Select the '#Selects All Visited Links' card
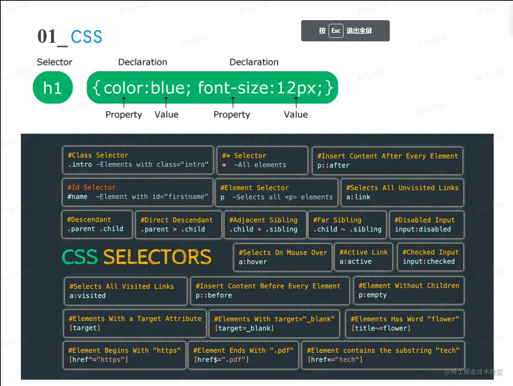Screen dimensions: 513x386 [125, 291]
